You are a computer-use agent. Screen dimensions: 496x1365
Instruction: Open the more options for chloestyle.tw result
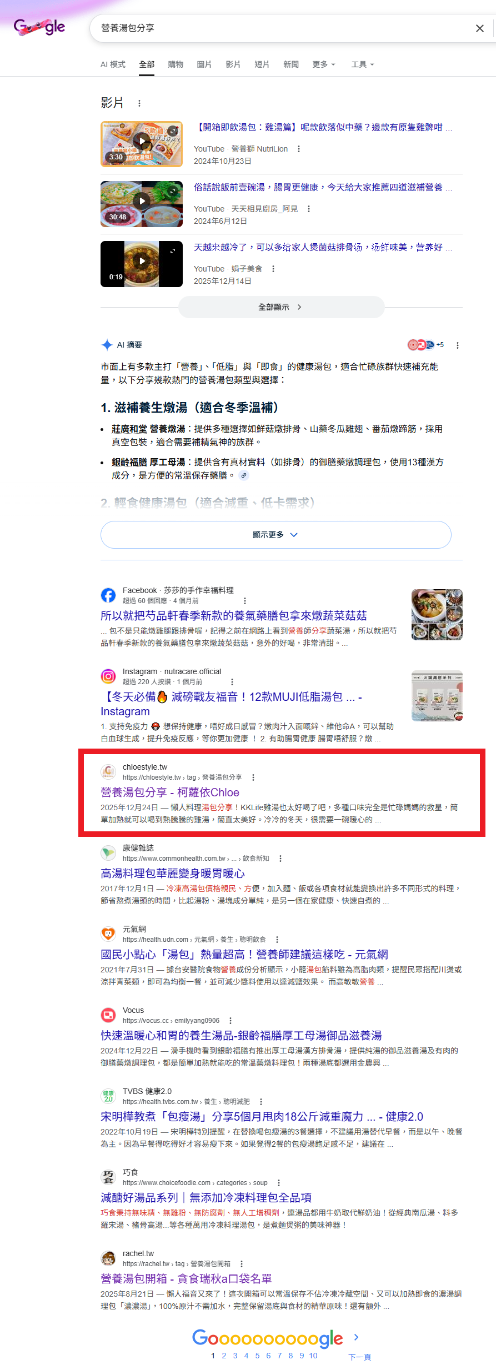[253, 777]
